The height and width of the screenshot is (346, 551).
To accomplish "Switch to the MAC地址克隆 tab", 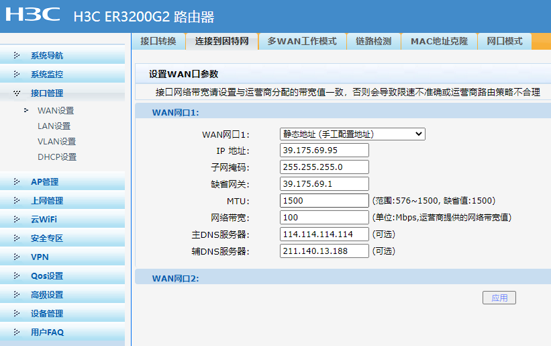I will tap(439, 41).
